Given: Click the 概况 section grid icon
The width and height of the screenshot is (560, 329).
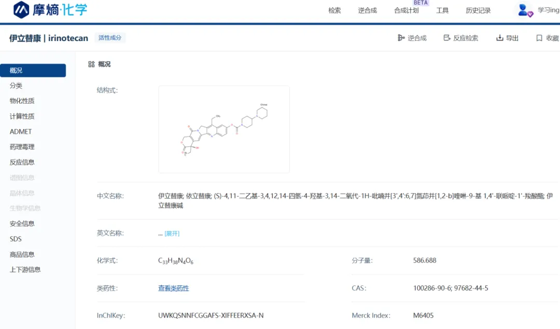Looking at the screenshot, I should click(91, 64).
